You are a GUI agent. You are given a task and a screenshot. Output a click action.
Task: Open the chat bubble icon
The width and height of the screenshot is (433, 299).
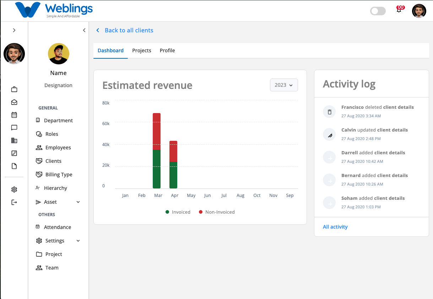(x=14, y=128)
